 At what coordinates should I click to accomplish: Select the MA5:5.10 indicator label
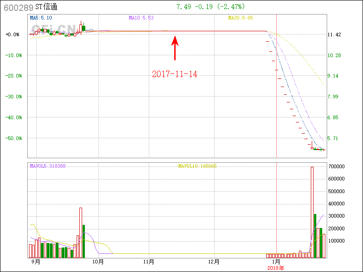(41, 18)
